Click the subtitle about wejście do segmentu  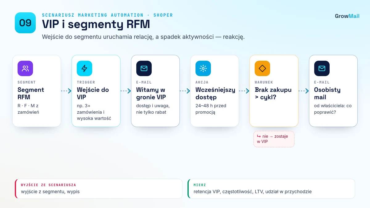point(143,37)
